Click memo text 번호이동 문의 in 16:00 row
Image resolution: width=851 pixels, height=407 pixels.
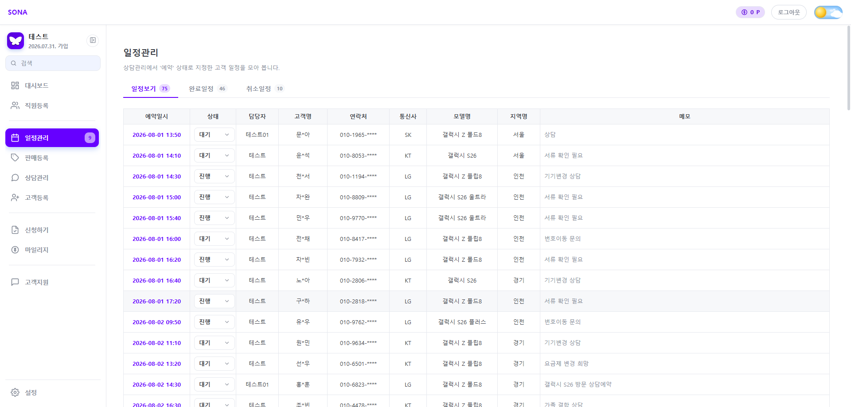[x=562, y=239]
